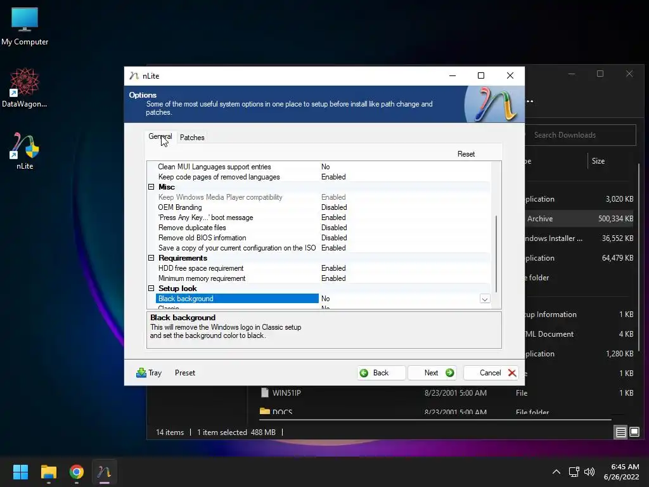Click the Next button
Image resolution: width=649 pixels, height=487 pixels.
[432, 373]
